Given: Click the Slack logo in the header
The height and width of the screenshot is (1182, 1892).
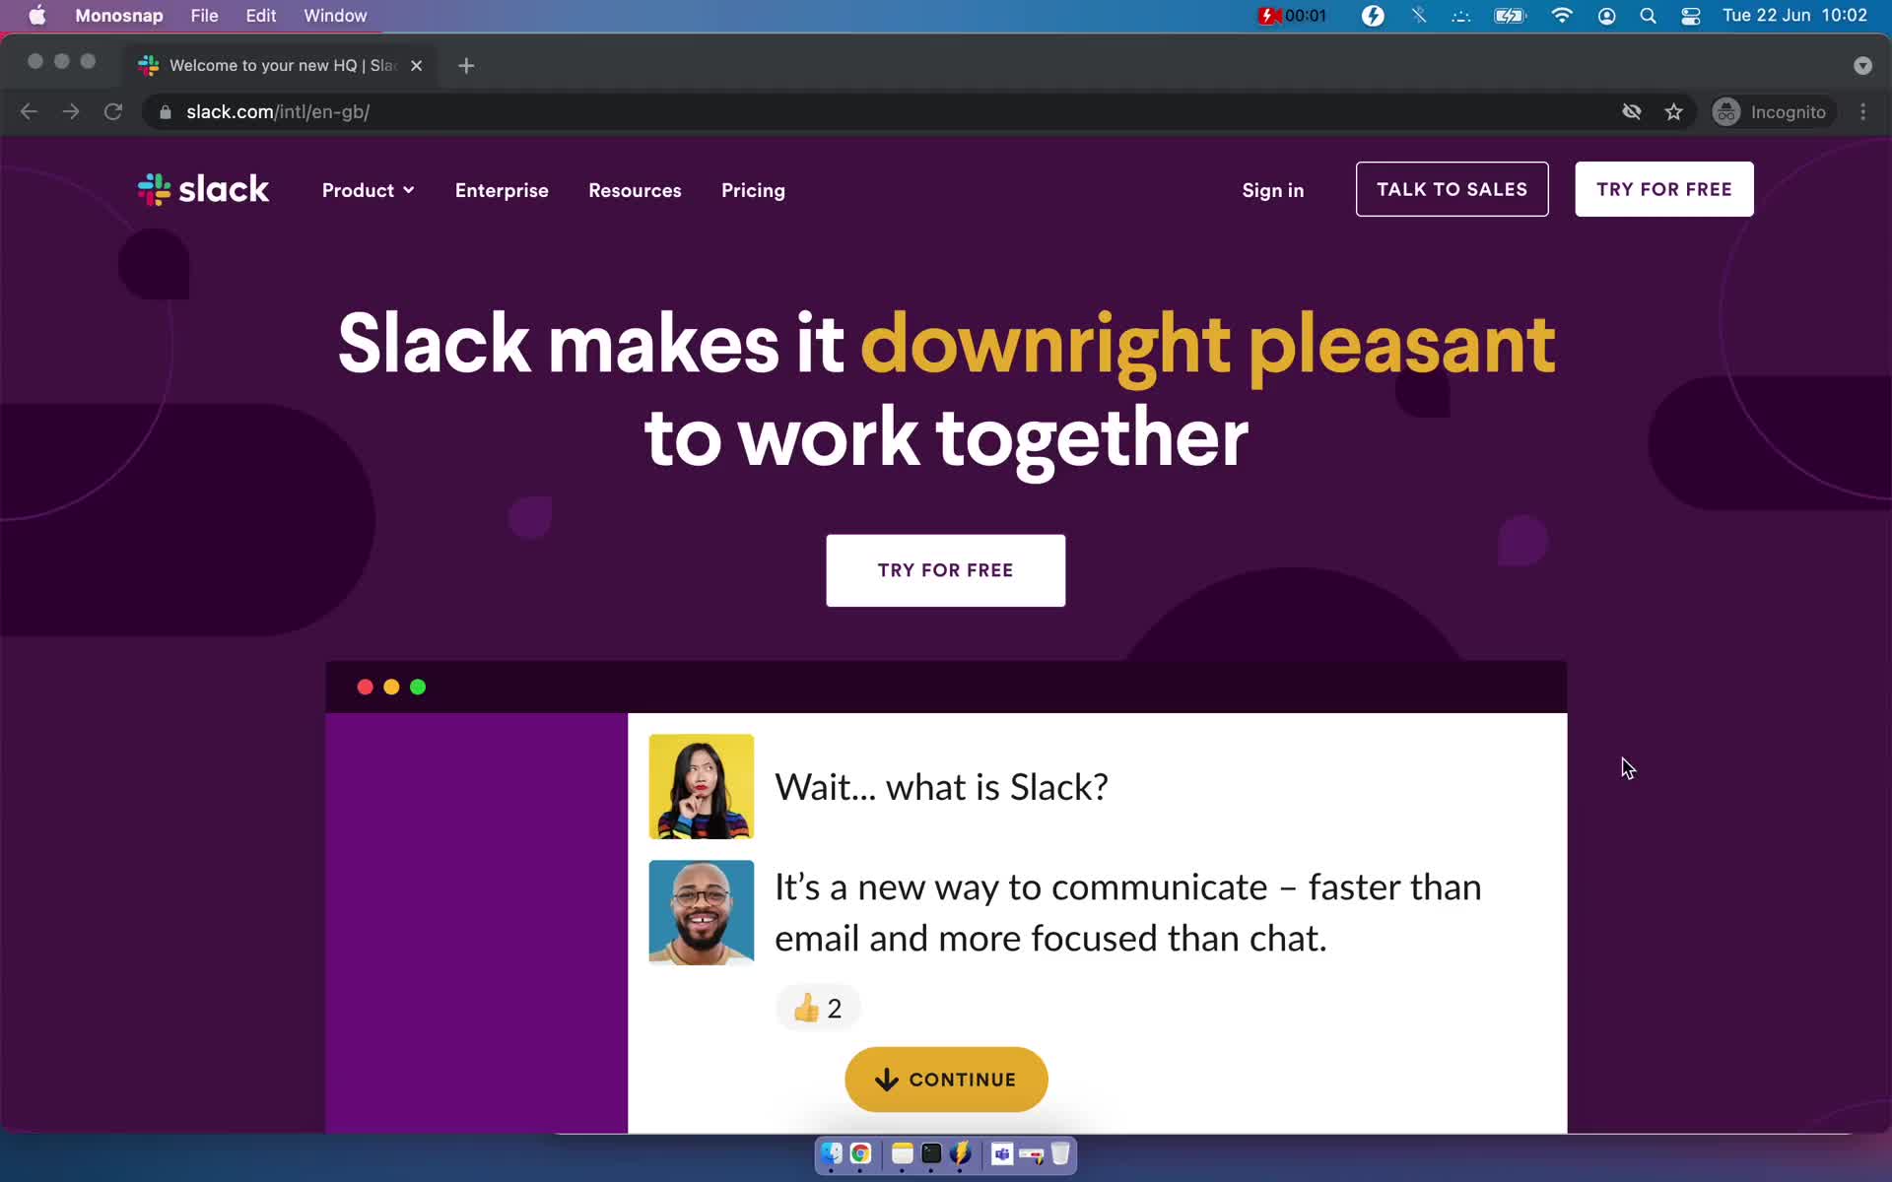Looking at the screenshot, I should [x=203, y=189].
